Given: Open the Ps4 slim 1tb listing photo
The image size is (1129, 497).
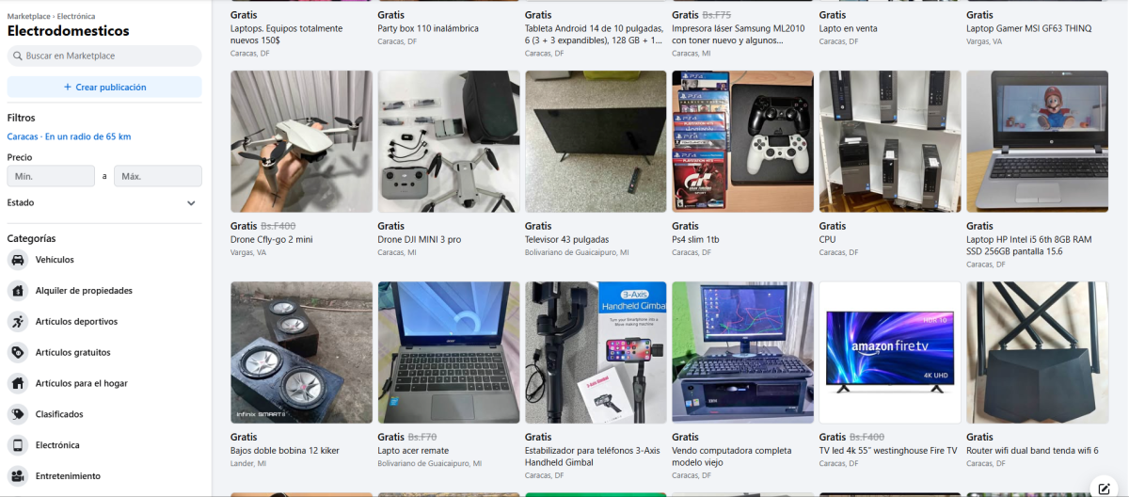Looking at the screenshot, I should [743, 141].
